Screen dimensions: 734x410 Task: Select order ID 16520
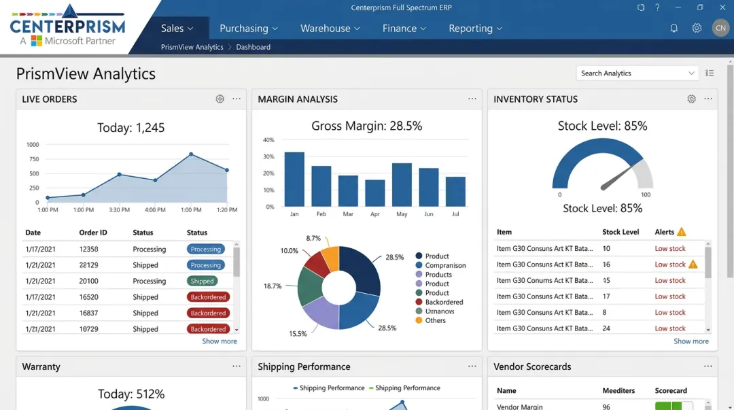click(x=88, y=296)
